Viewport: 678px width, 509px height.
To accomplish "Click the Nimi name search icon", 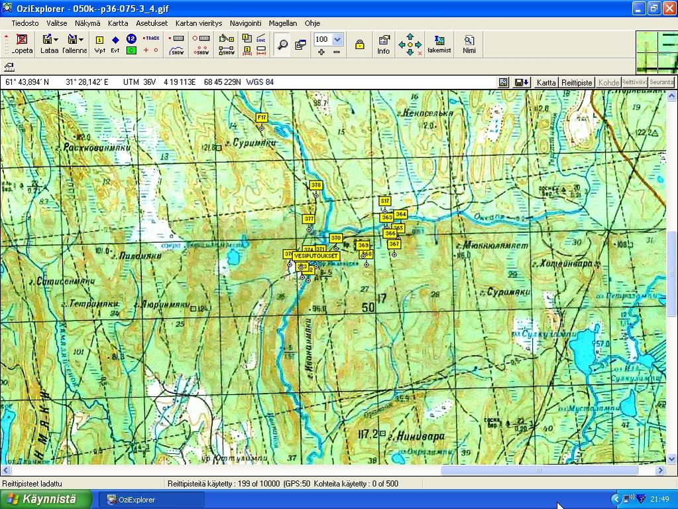I will click(x=469, y=44).
